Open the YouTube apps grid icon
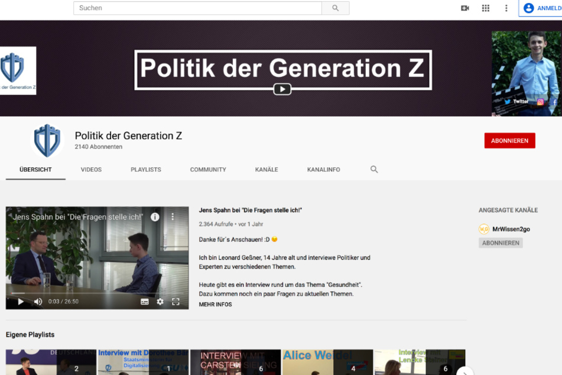This screenshot has height=375, width=562. [x=486, y=8]
